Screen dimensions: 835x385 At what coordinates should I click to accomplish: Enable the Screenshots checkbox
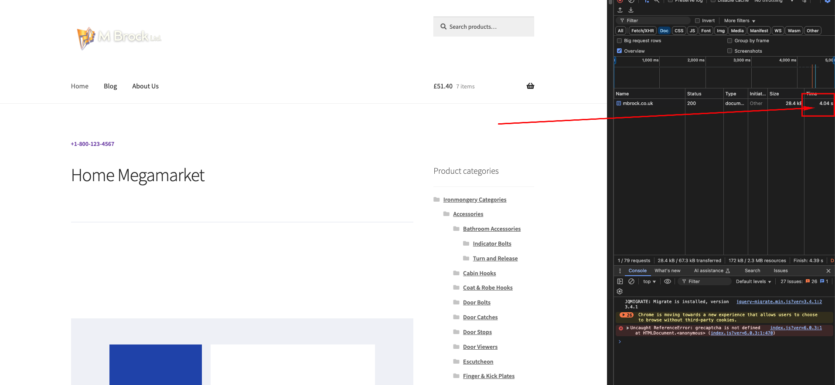(x=729, y=51)
